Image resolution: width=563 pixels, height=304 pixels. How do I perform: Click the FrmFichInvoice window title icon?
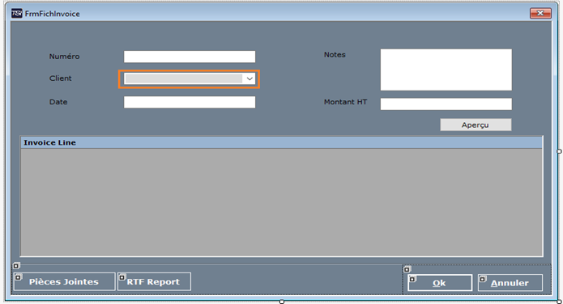pyautogui.click(x=16, y=14)
